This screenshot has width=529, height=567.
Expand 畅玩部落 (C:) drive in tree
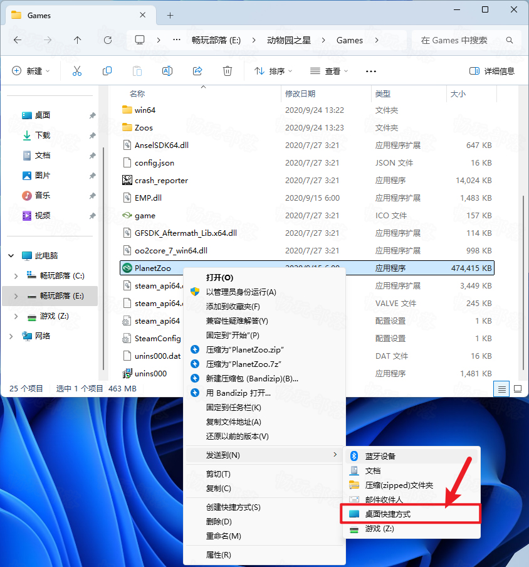pos(16,276)
